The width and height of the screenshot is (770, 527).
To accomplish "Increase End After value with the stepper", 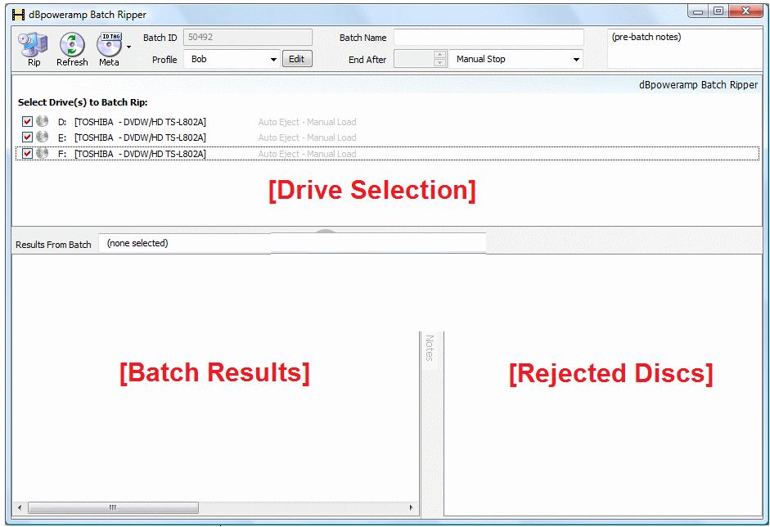I will tap(439, 55).
